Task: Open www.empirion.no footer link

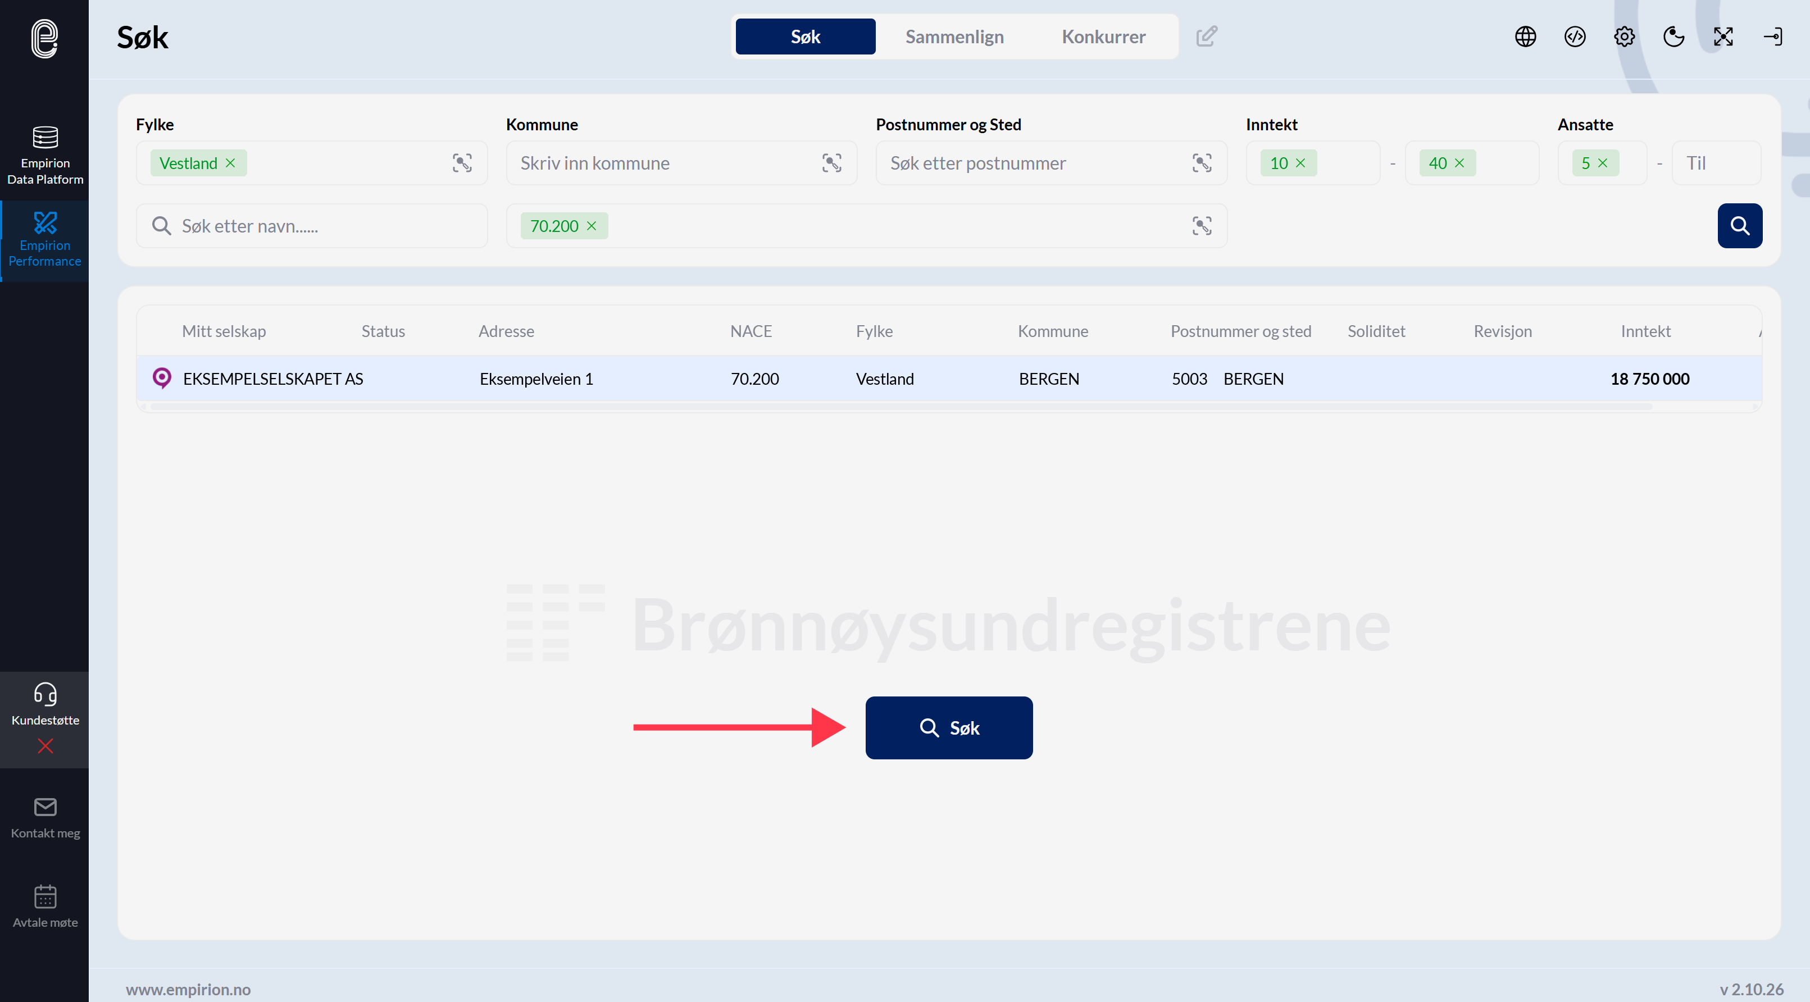Action: [x=188, y=989]
